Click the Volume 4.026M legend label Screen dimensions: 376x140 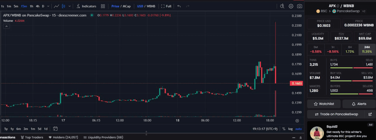tap(14, 21)
